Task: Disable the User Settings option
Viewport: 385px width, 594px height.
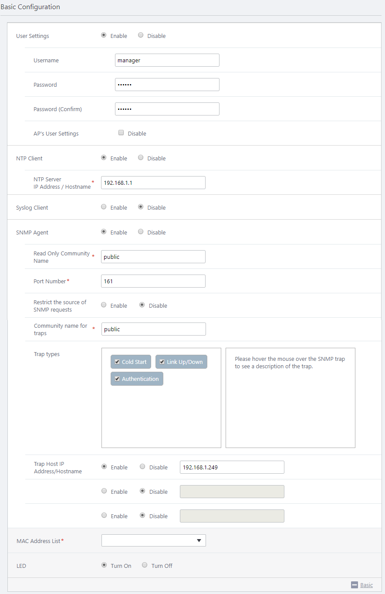Action: pyautogui.click(x=141, y=35)
